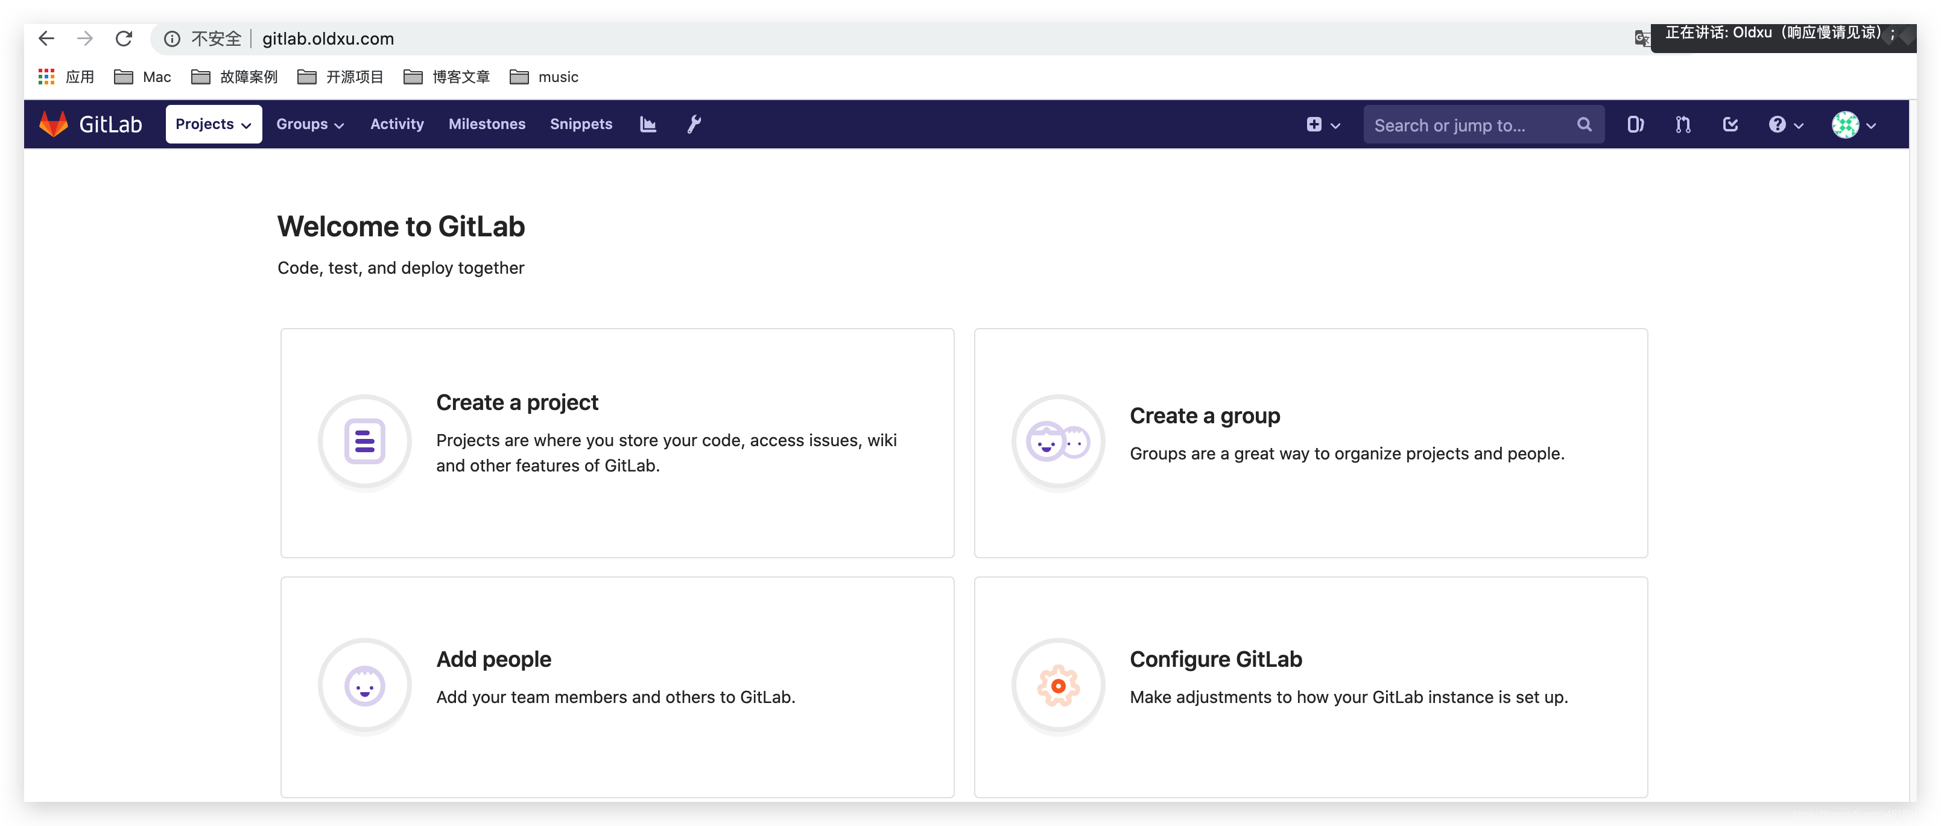Click the GitLab fox logo

tap(54, 124)
